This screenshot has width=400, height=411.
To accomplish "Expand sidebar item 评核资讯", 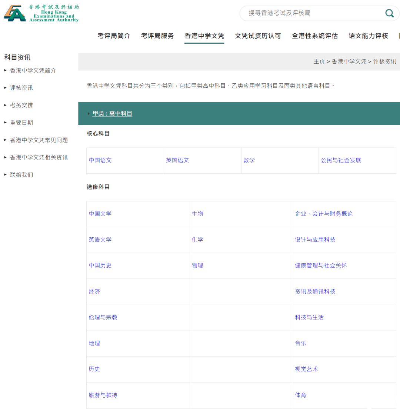I will point(21,88).
